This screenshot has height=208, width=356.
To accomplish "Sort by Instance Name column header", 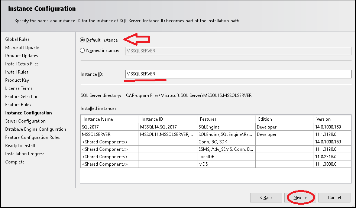I will pos(110,119).
